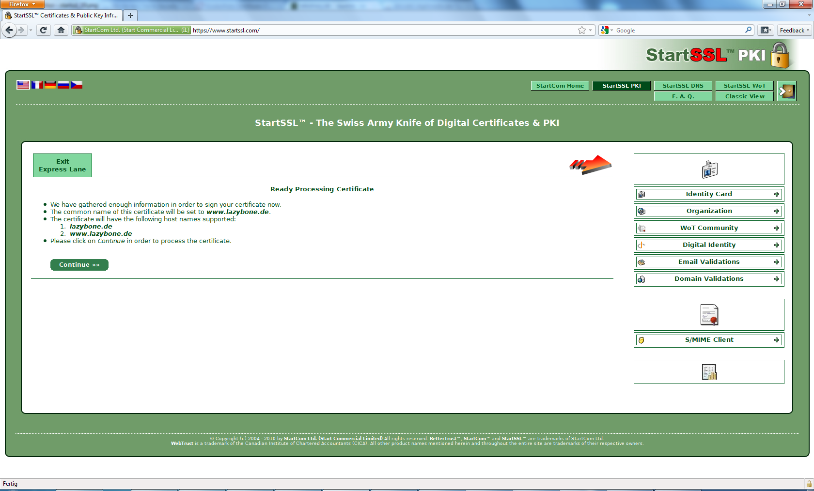
Task: Expand the S/MIME Client section plus
Action: 777,340
